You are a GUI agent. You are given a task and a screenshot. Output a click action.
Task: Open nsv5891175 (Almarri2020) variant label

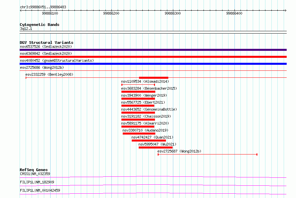pos(145,123)
